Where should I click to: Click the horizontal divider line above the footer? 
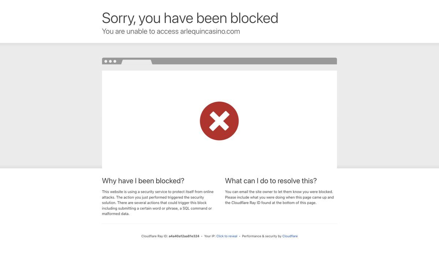(x=219, y=224)
